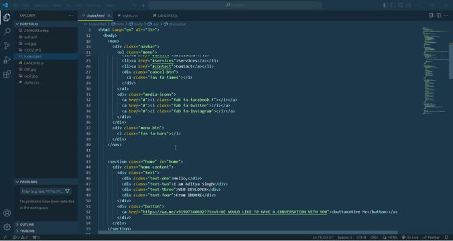This screenshot has width=453, height=241.
Task: Click errors and warnings count in status bar
Action: coord(20,237)
